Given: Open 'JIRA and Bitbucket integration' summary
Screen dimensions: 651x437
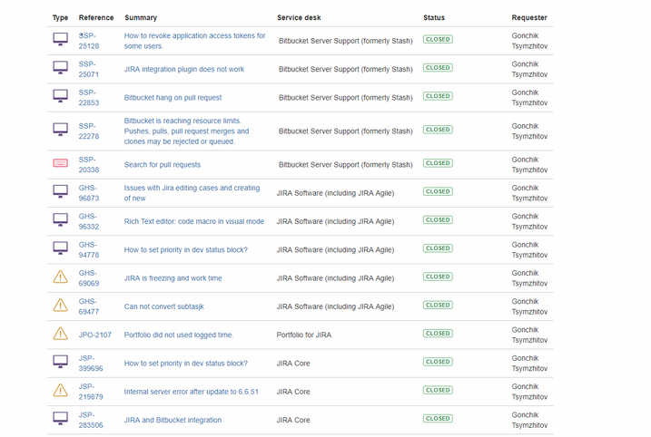Looking at the screenshot, I should (x=173, y=420).
